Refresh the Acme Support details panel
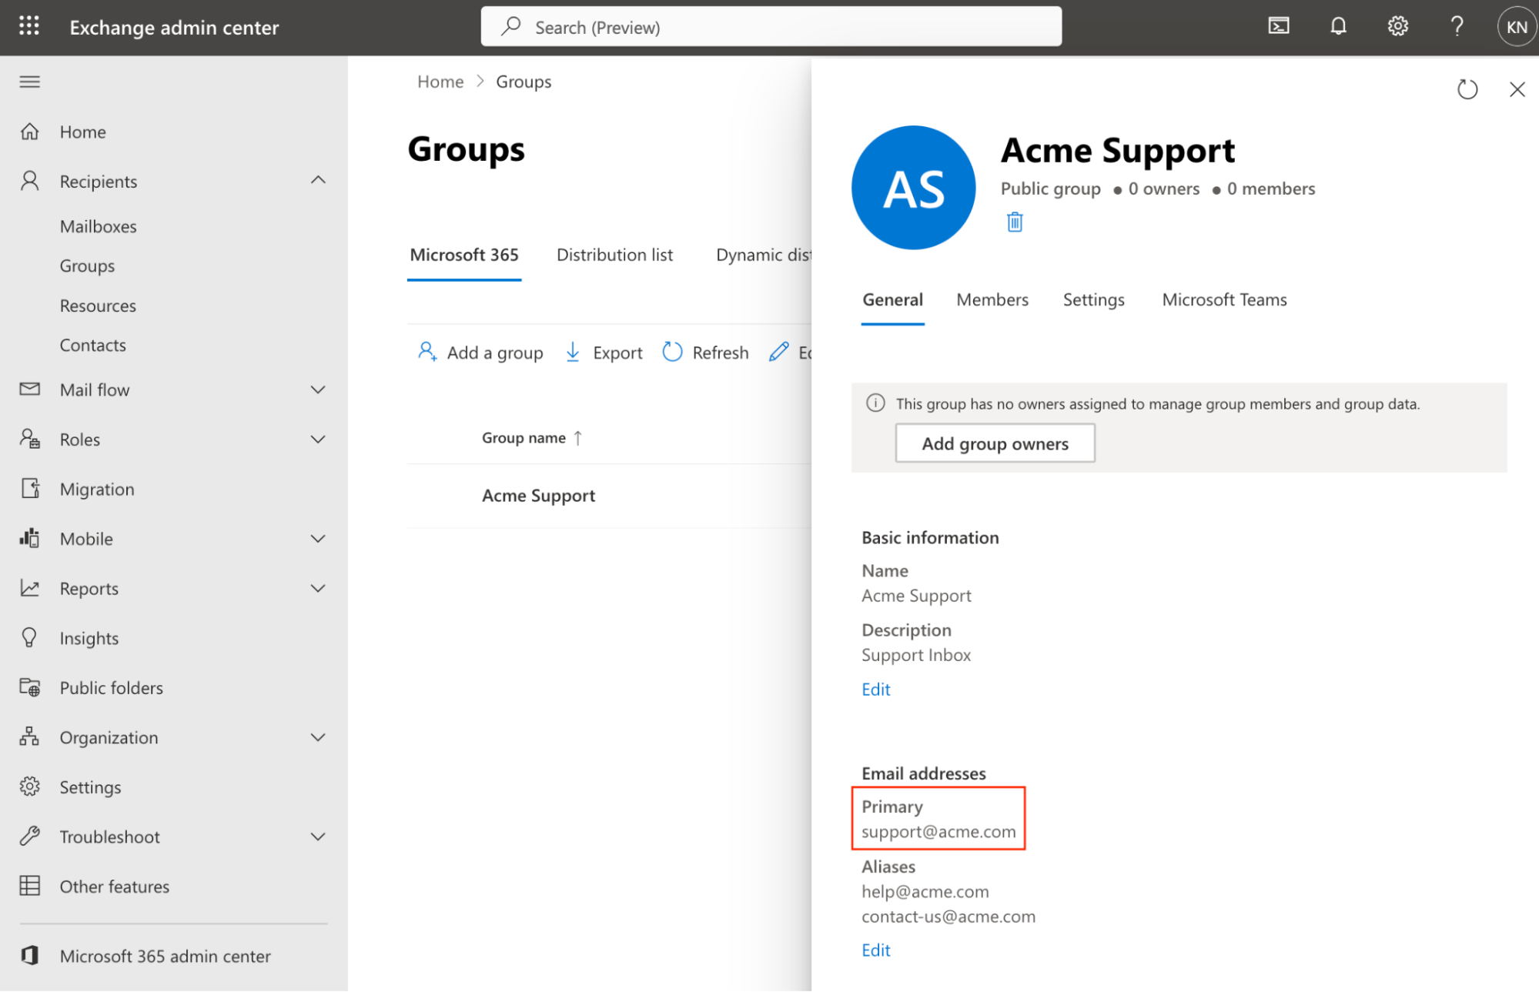The width and height of the screenshot is (1539, 992). [1467, 89]
